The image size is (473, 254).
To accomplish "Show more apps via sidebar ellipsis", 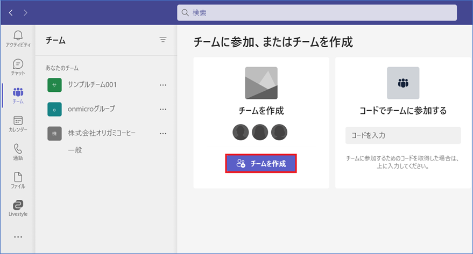I will click(x=18, y=236).
